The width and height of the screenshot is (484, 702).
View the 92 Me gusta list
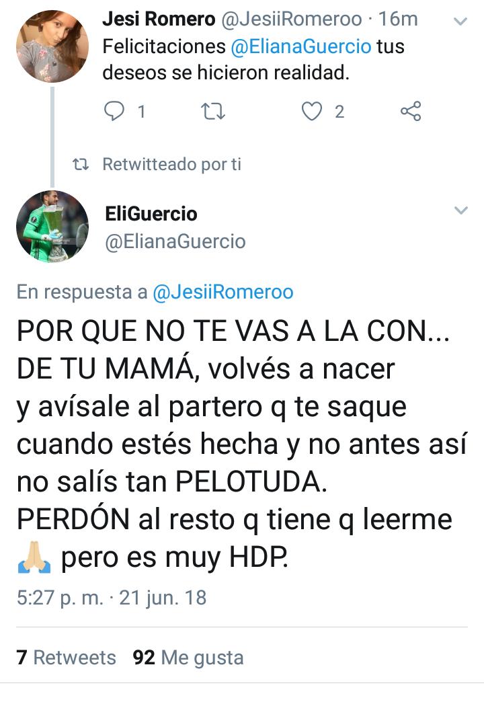(x=188, y=658)
